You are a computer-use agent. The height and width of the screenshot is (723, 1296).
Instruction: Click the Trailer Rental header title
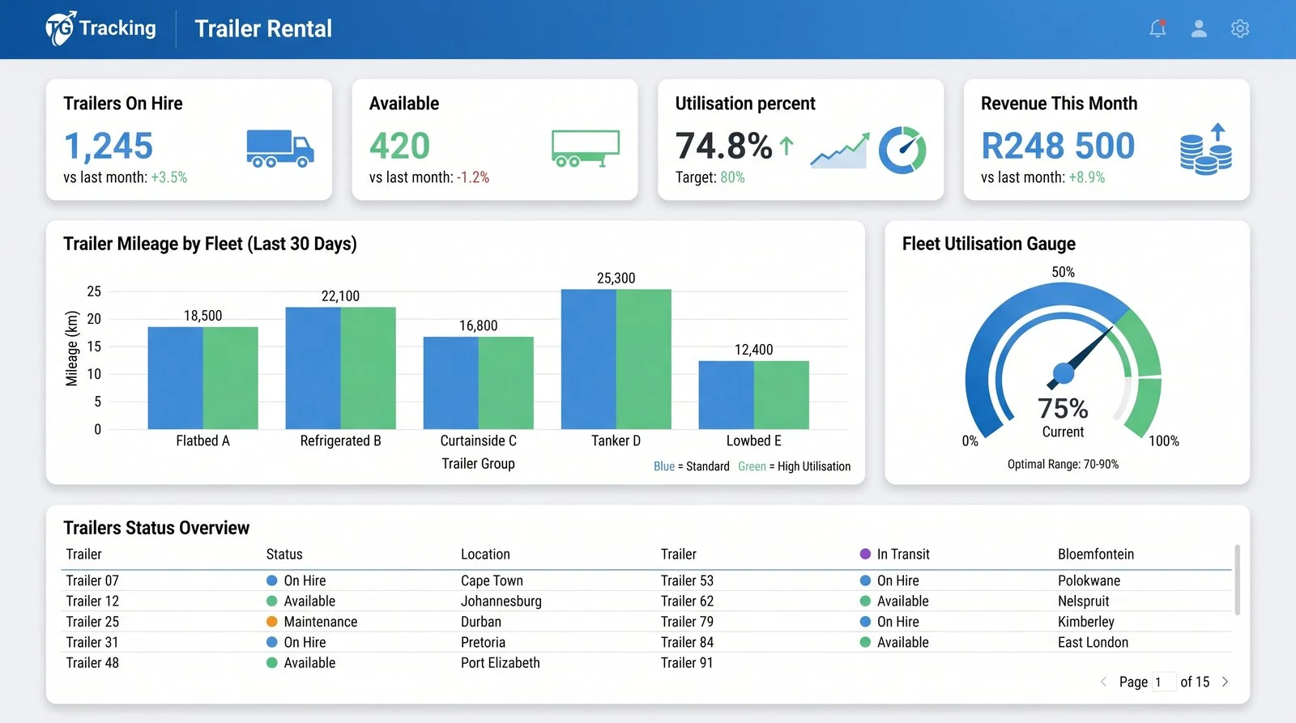(x=263, y=29)
